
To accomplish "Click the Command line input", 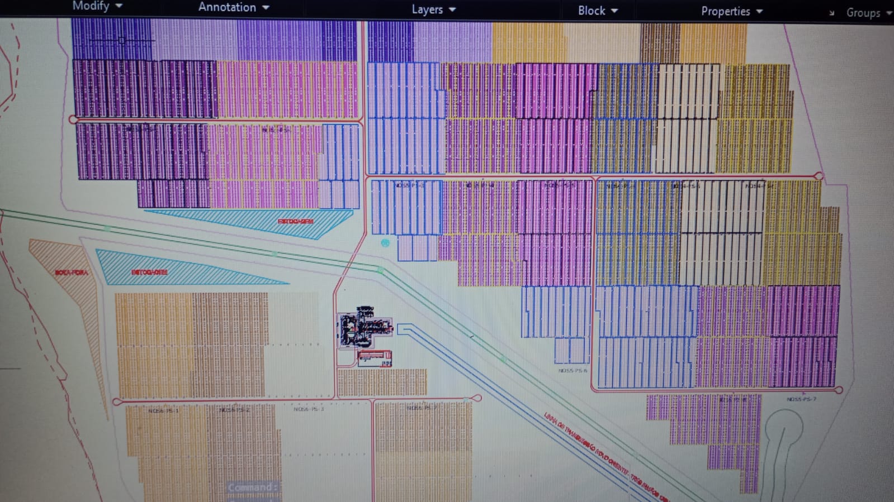I will point(252,487).
